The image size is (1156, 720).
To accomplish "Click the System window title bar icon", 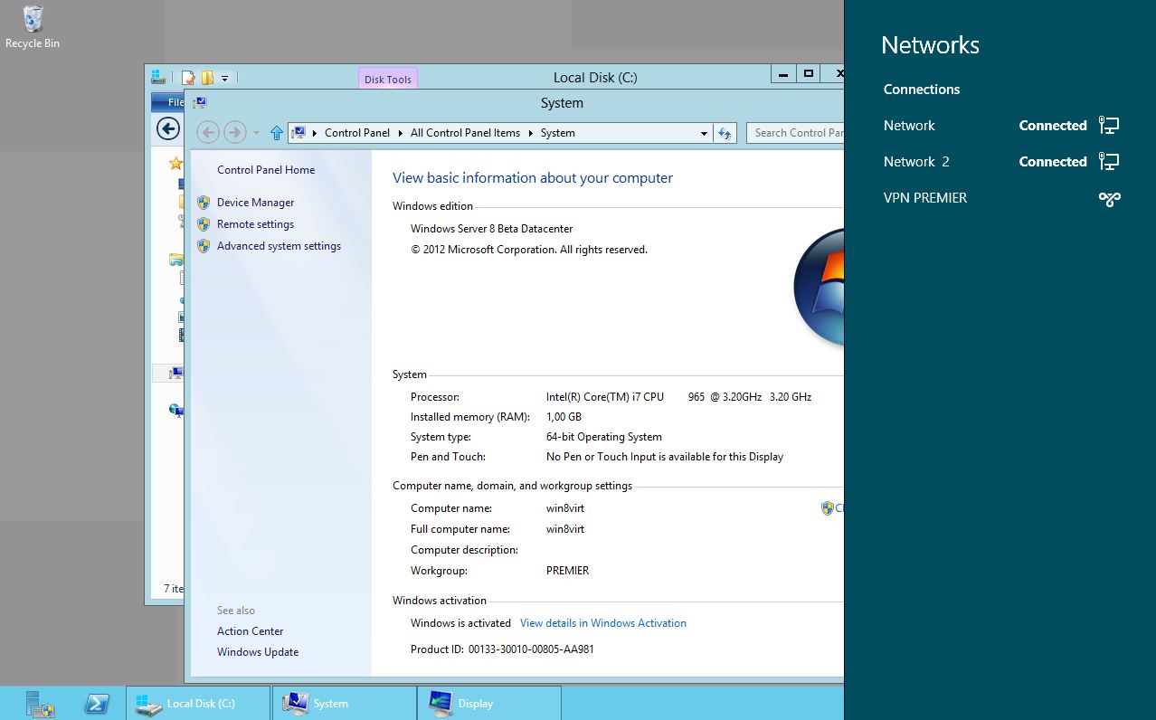I will coord(199,103).
